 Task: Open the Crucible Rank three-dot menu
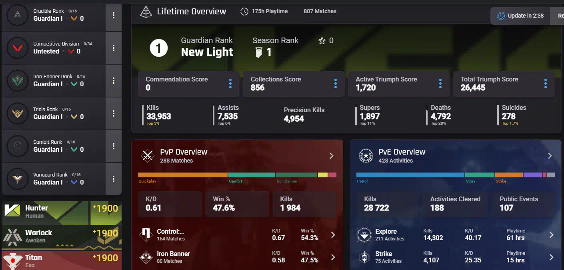click(114, 15)
